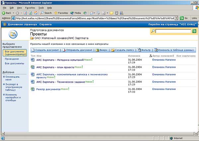The height and width of the screenshot is (141, 199).
Task: Click the Forward arrow icon
Action: pos(17,13)
